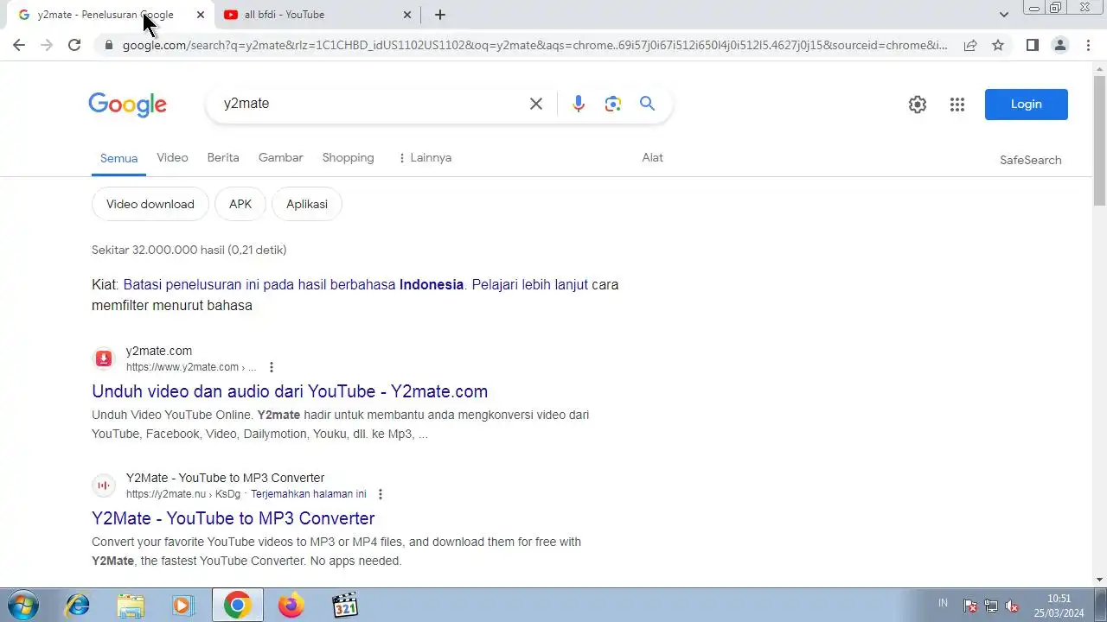Switch to the Semua results tab
This screenshot has height=622, width=1107.
[118, 158]
